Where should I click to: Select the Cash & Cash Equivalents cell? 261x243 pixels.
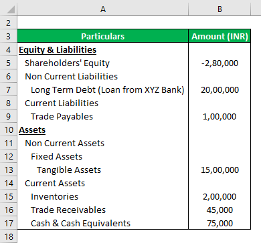tap(102, 223)
